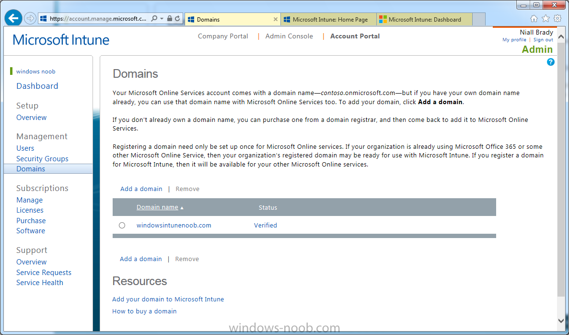This screenshot has width=569, height=335.
Task: Click the browser Home icon
Action: coord(534,19)
